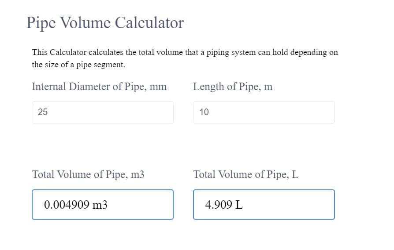Click the first line of the description
The image size is (394, 250).
(x=185, y=52)
